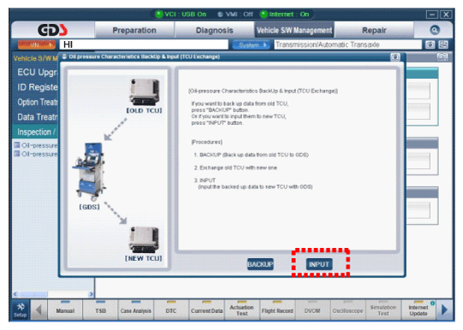
Task: Click the Transmission/Automatic Transaxle field
Action: 347,44
